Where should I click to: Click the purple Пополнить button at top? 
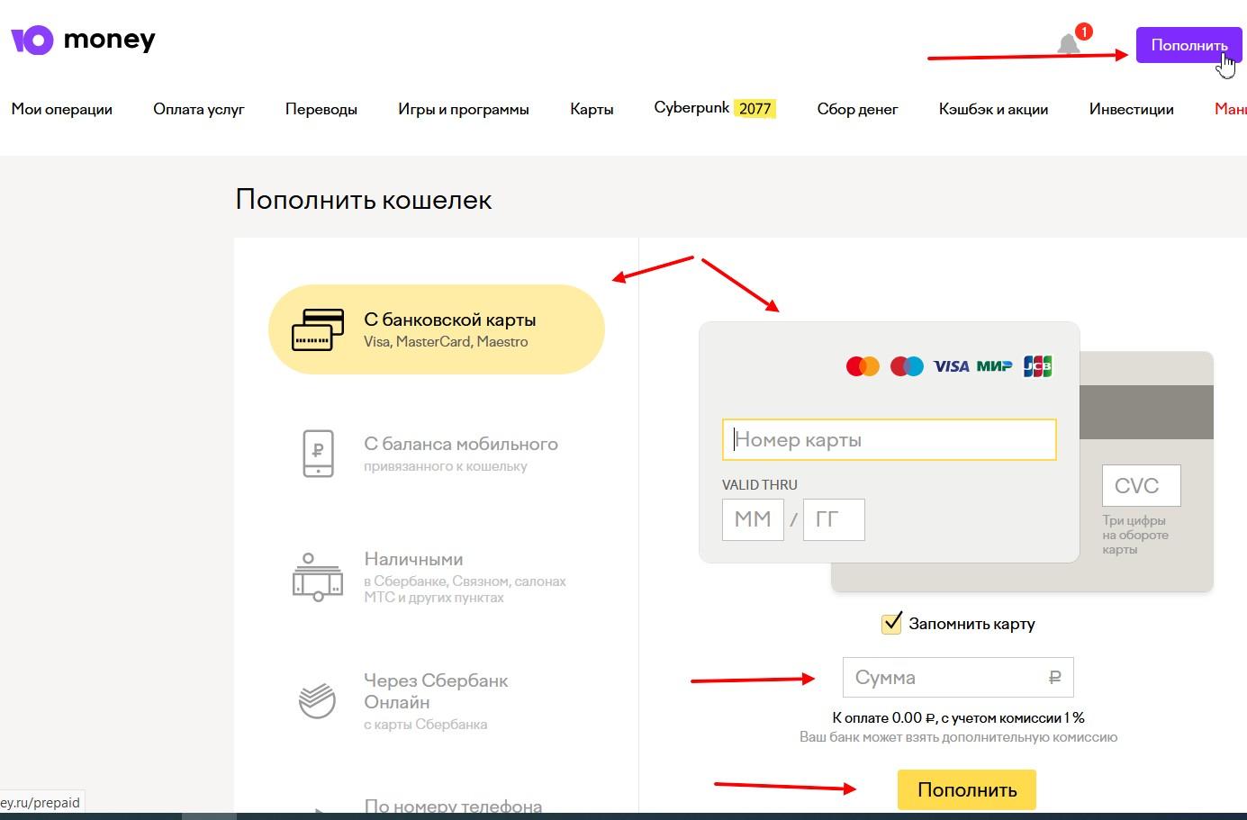pos(1188,44)
